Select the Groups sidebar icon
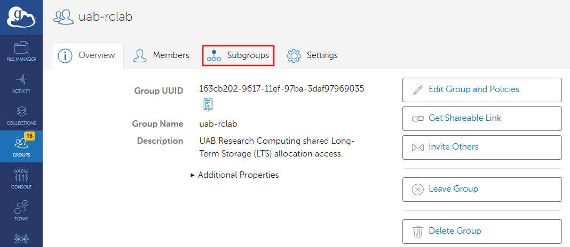The width and height of the screenshot is (570, 247). point(21,146)
